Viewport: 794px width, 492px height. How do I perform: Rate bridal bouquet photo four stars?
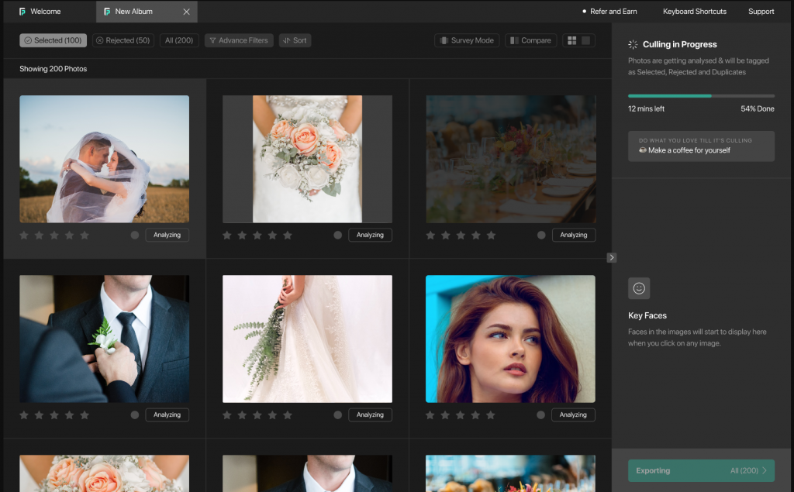[272, 235]
